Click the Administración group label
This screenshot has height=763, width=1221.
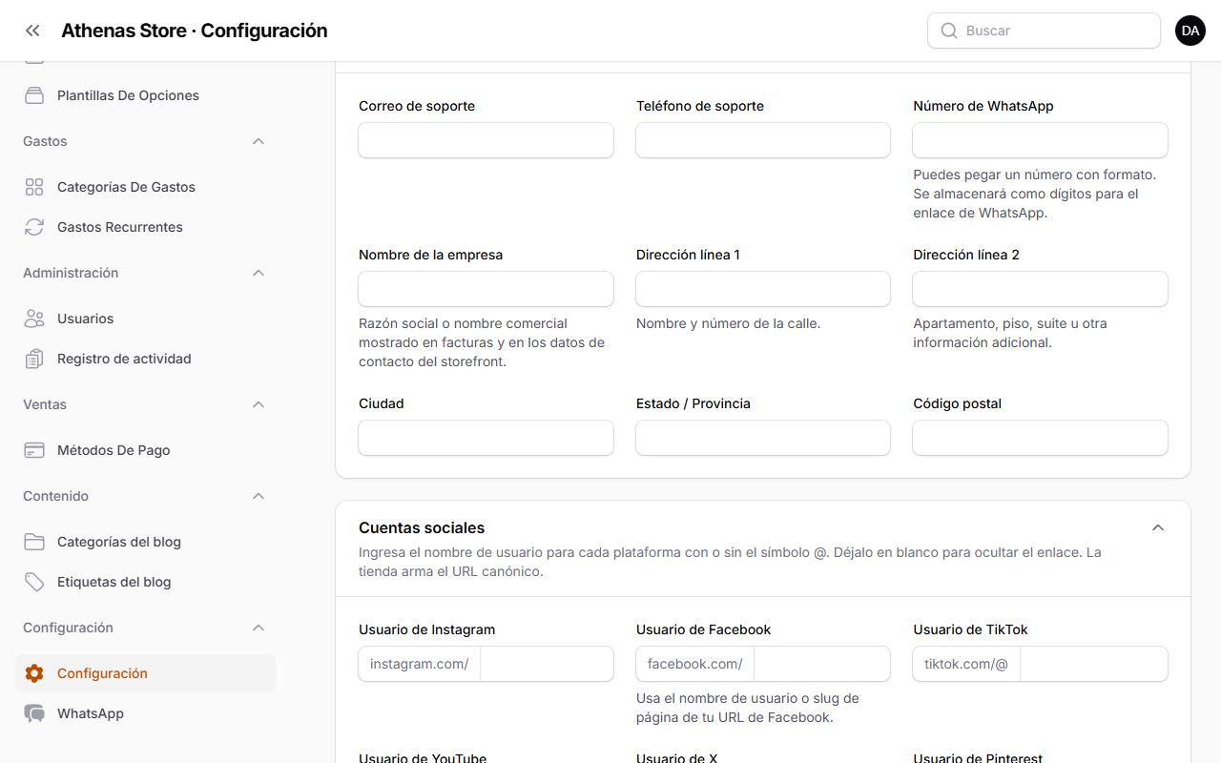tap(71, 273)
